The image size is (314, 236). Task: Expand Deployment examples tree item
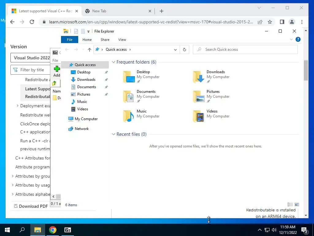(17, 106)
